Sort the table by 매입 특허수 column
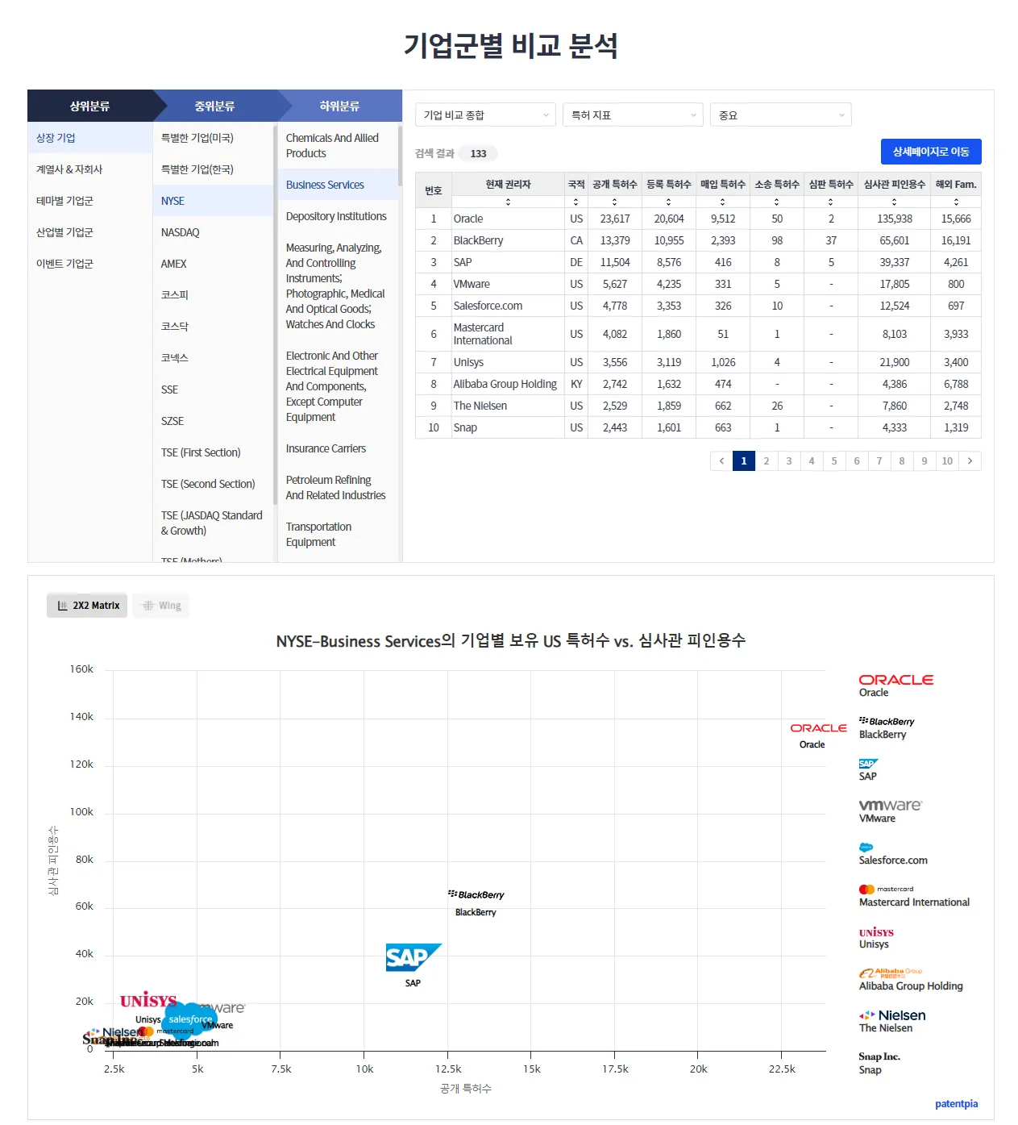The width and height of the screenshot is (1018, 1125). [723, 202]
